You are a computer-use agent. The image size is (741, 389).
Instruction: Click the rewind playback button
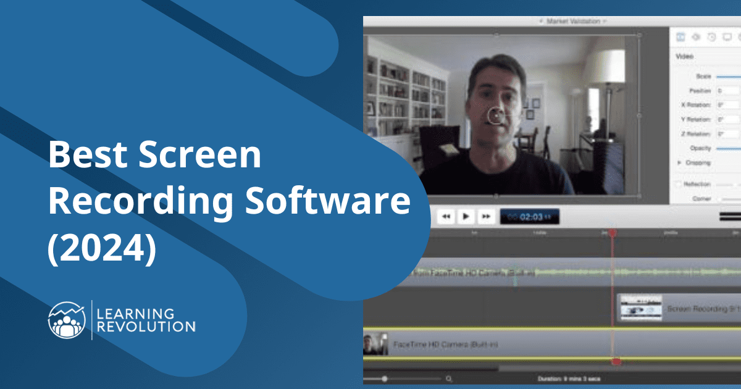(x=446, y=215)
